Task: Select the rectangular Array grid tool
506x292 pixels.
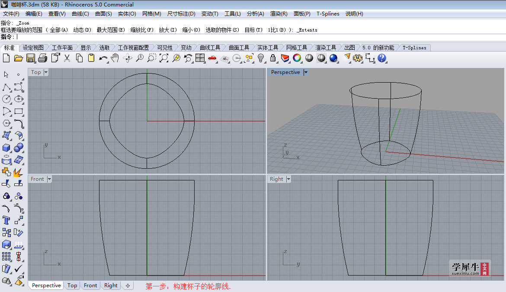Action: point(6,257)
